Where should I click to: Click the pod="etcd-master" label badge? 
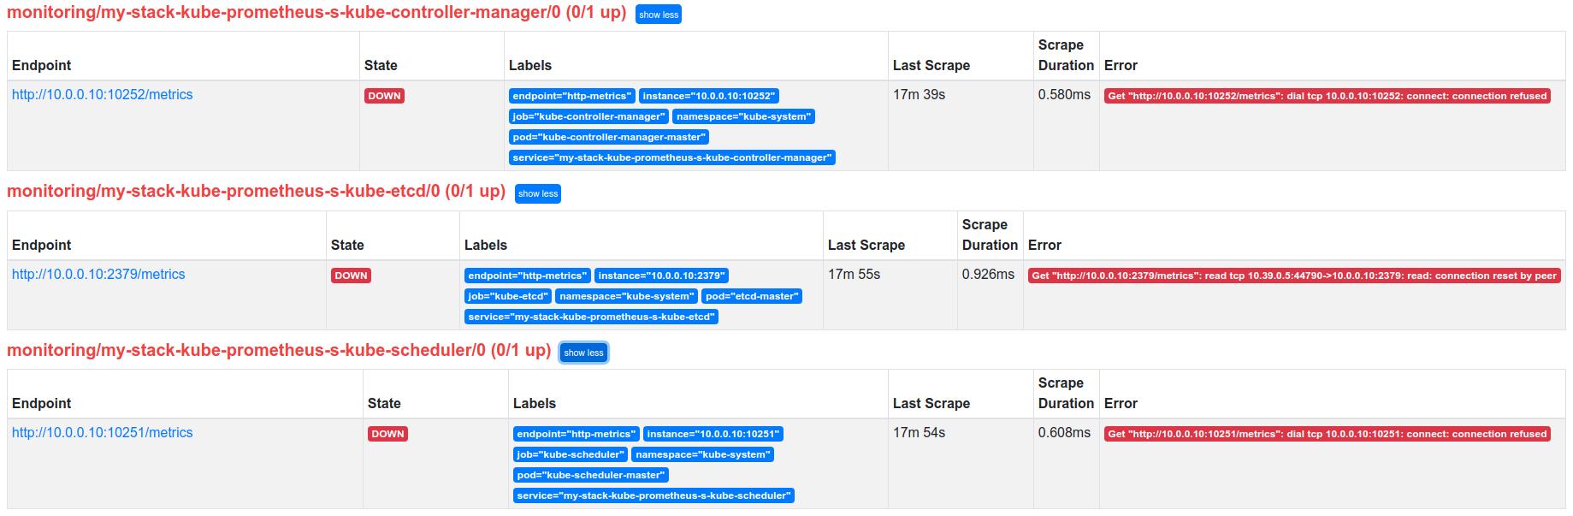[x=752, y=296]
